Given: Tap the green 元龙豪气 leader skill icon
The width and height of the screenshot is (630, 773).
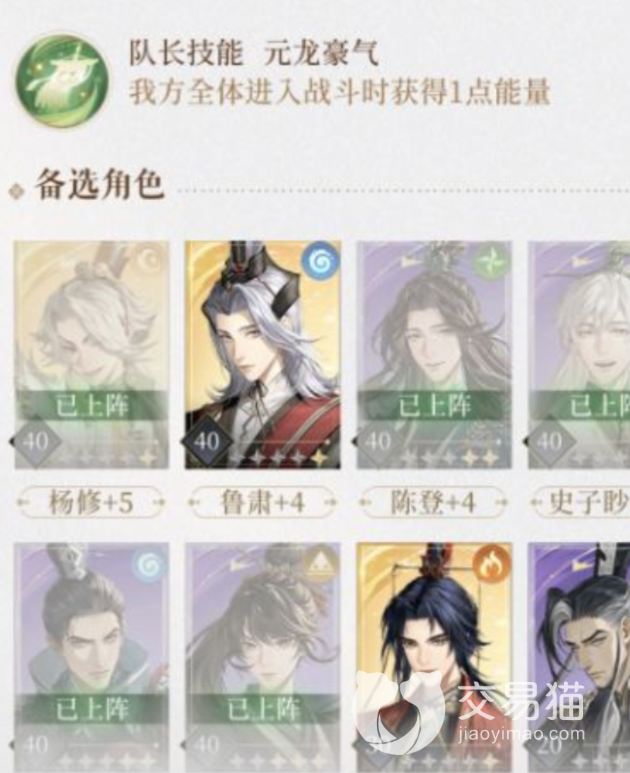Looking at the screenshot, I should (61, 78).
